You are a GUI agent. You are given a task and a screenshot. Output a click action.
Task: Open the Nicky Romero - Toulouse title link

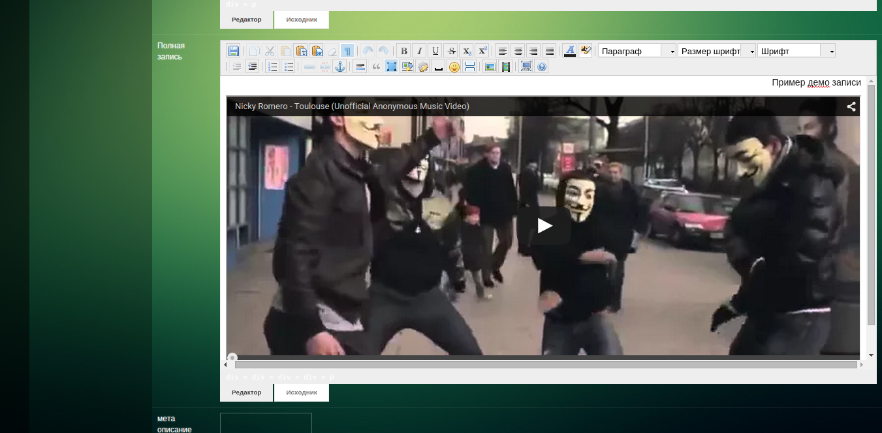click(352, 106)
